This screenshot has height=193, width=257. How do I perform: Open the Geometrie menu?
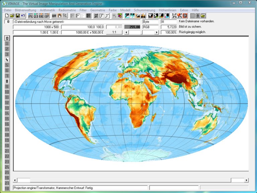tap(98, 10)
